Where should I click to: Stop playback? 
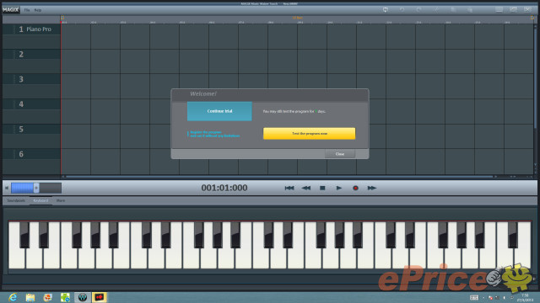[x=322, y=188]
